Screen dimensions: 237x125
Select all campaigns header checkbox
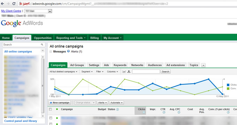(50, 109)
